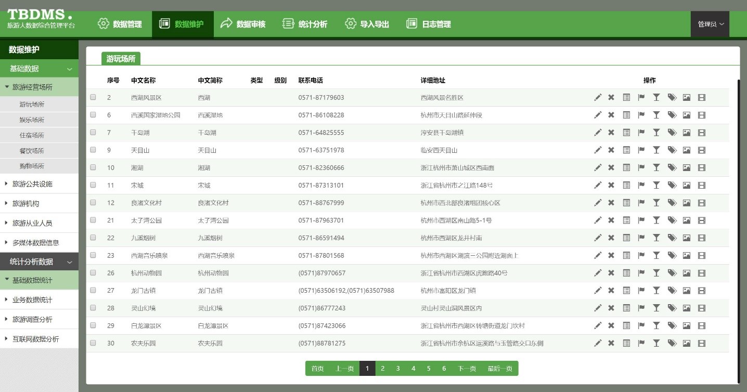
Task: Click the flag icon in 宋城 row
Action: tap(641, 185)
